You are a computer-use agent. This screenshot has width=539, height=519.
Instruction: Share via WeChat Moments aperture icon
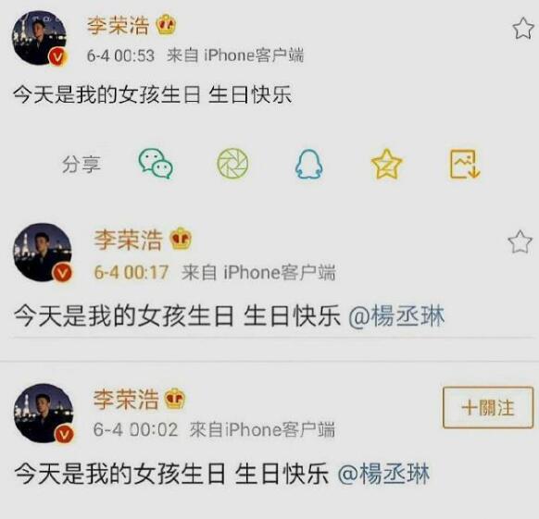[232, 164]
